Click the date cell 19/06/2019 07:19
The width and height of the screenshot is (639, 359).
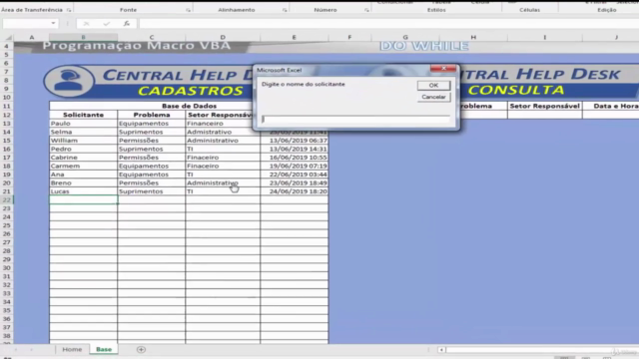tap(295, 167)
